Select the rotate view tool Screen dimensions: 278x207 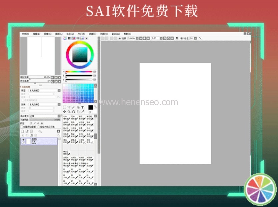pos(73,112)
